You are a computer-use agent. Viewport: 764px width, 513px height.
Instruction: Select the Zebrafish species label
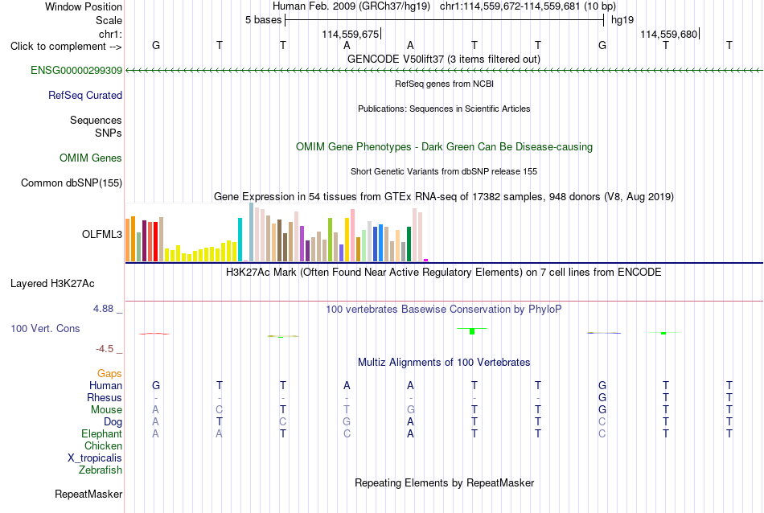(101, 470)
